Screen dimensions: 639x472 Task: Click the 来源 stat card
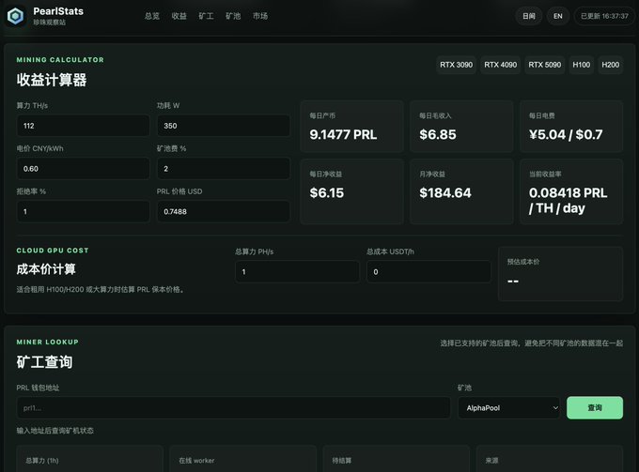[x=550, y=459]
